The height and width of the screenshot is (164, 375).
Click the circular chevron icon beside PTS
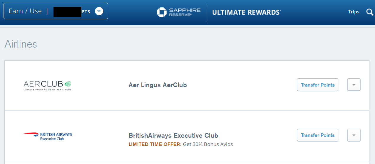point(99,11)
